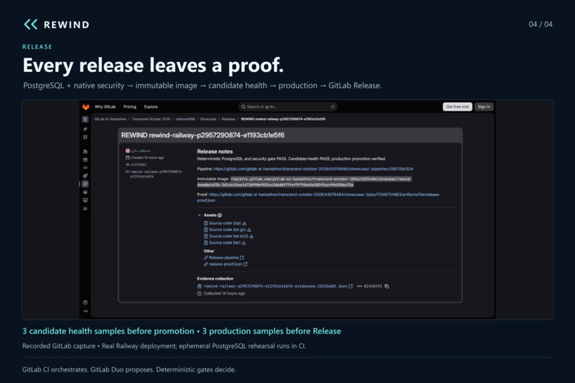Go to GitLab AI Hackathon breadcrumb

pos(111,119)
